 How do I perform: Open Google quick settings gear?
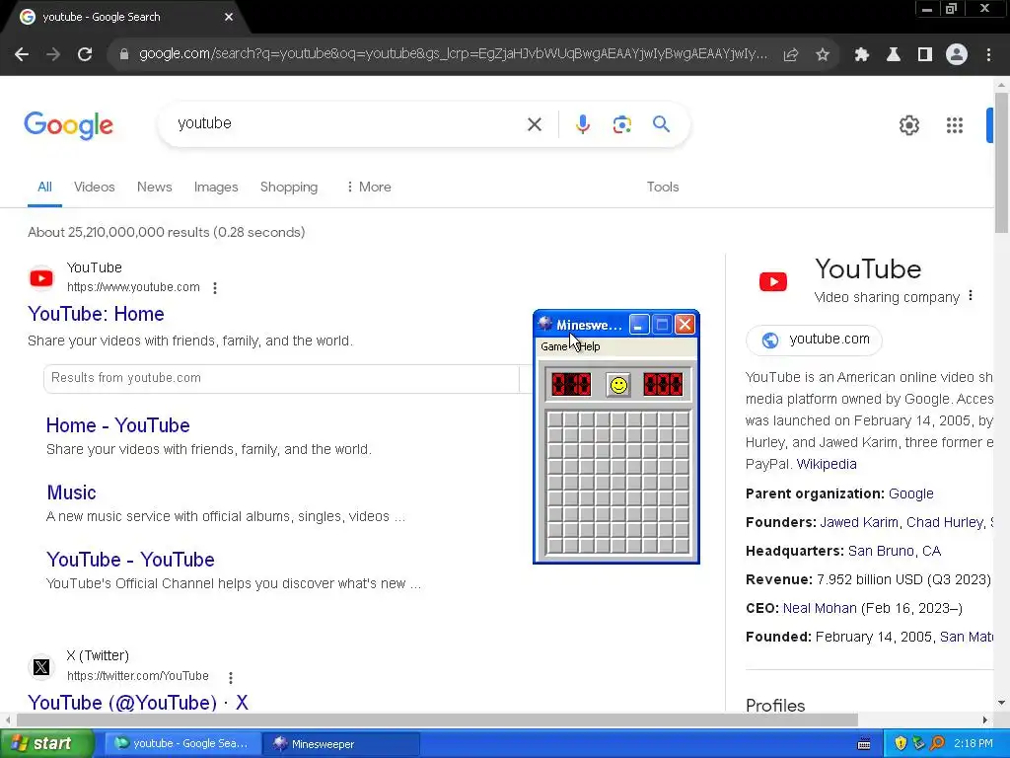pos(908,125)
